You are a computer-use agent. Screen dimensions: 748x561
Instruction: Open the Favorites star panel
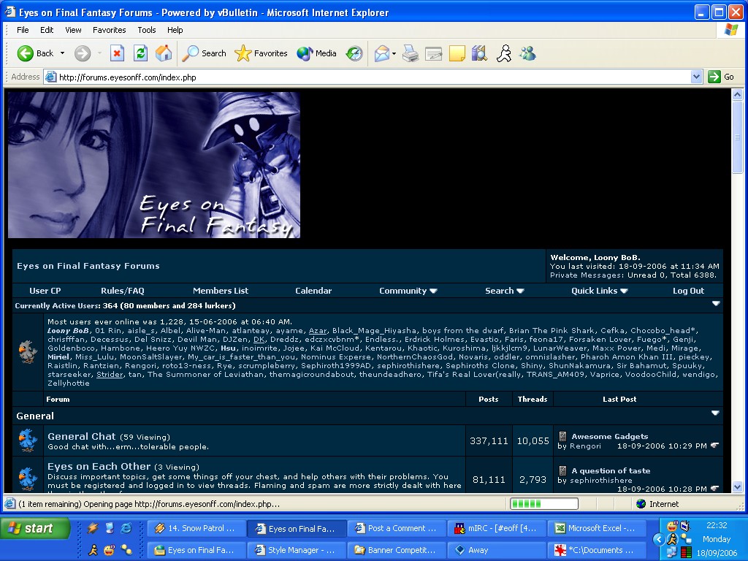pos(261,53)
